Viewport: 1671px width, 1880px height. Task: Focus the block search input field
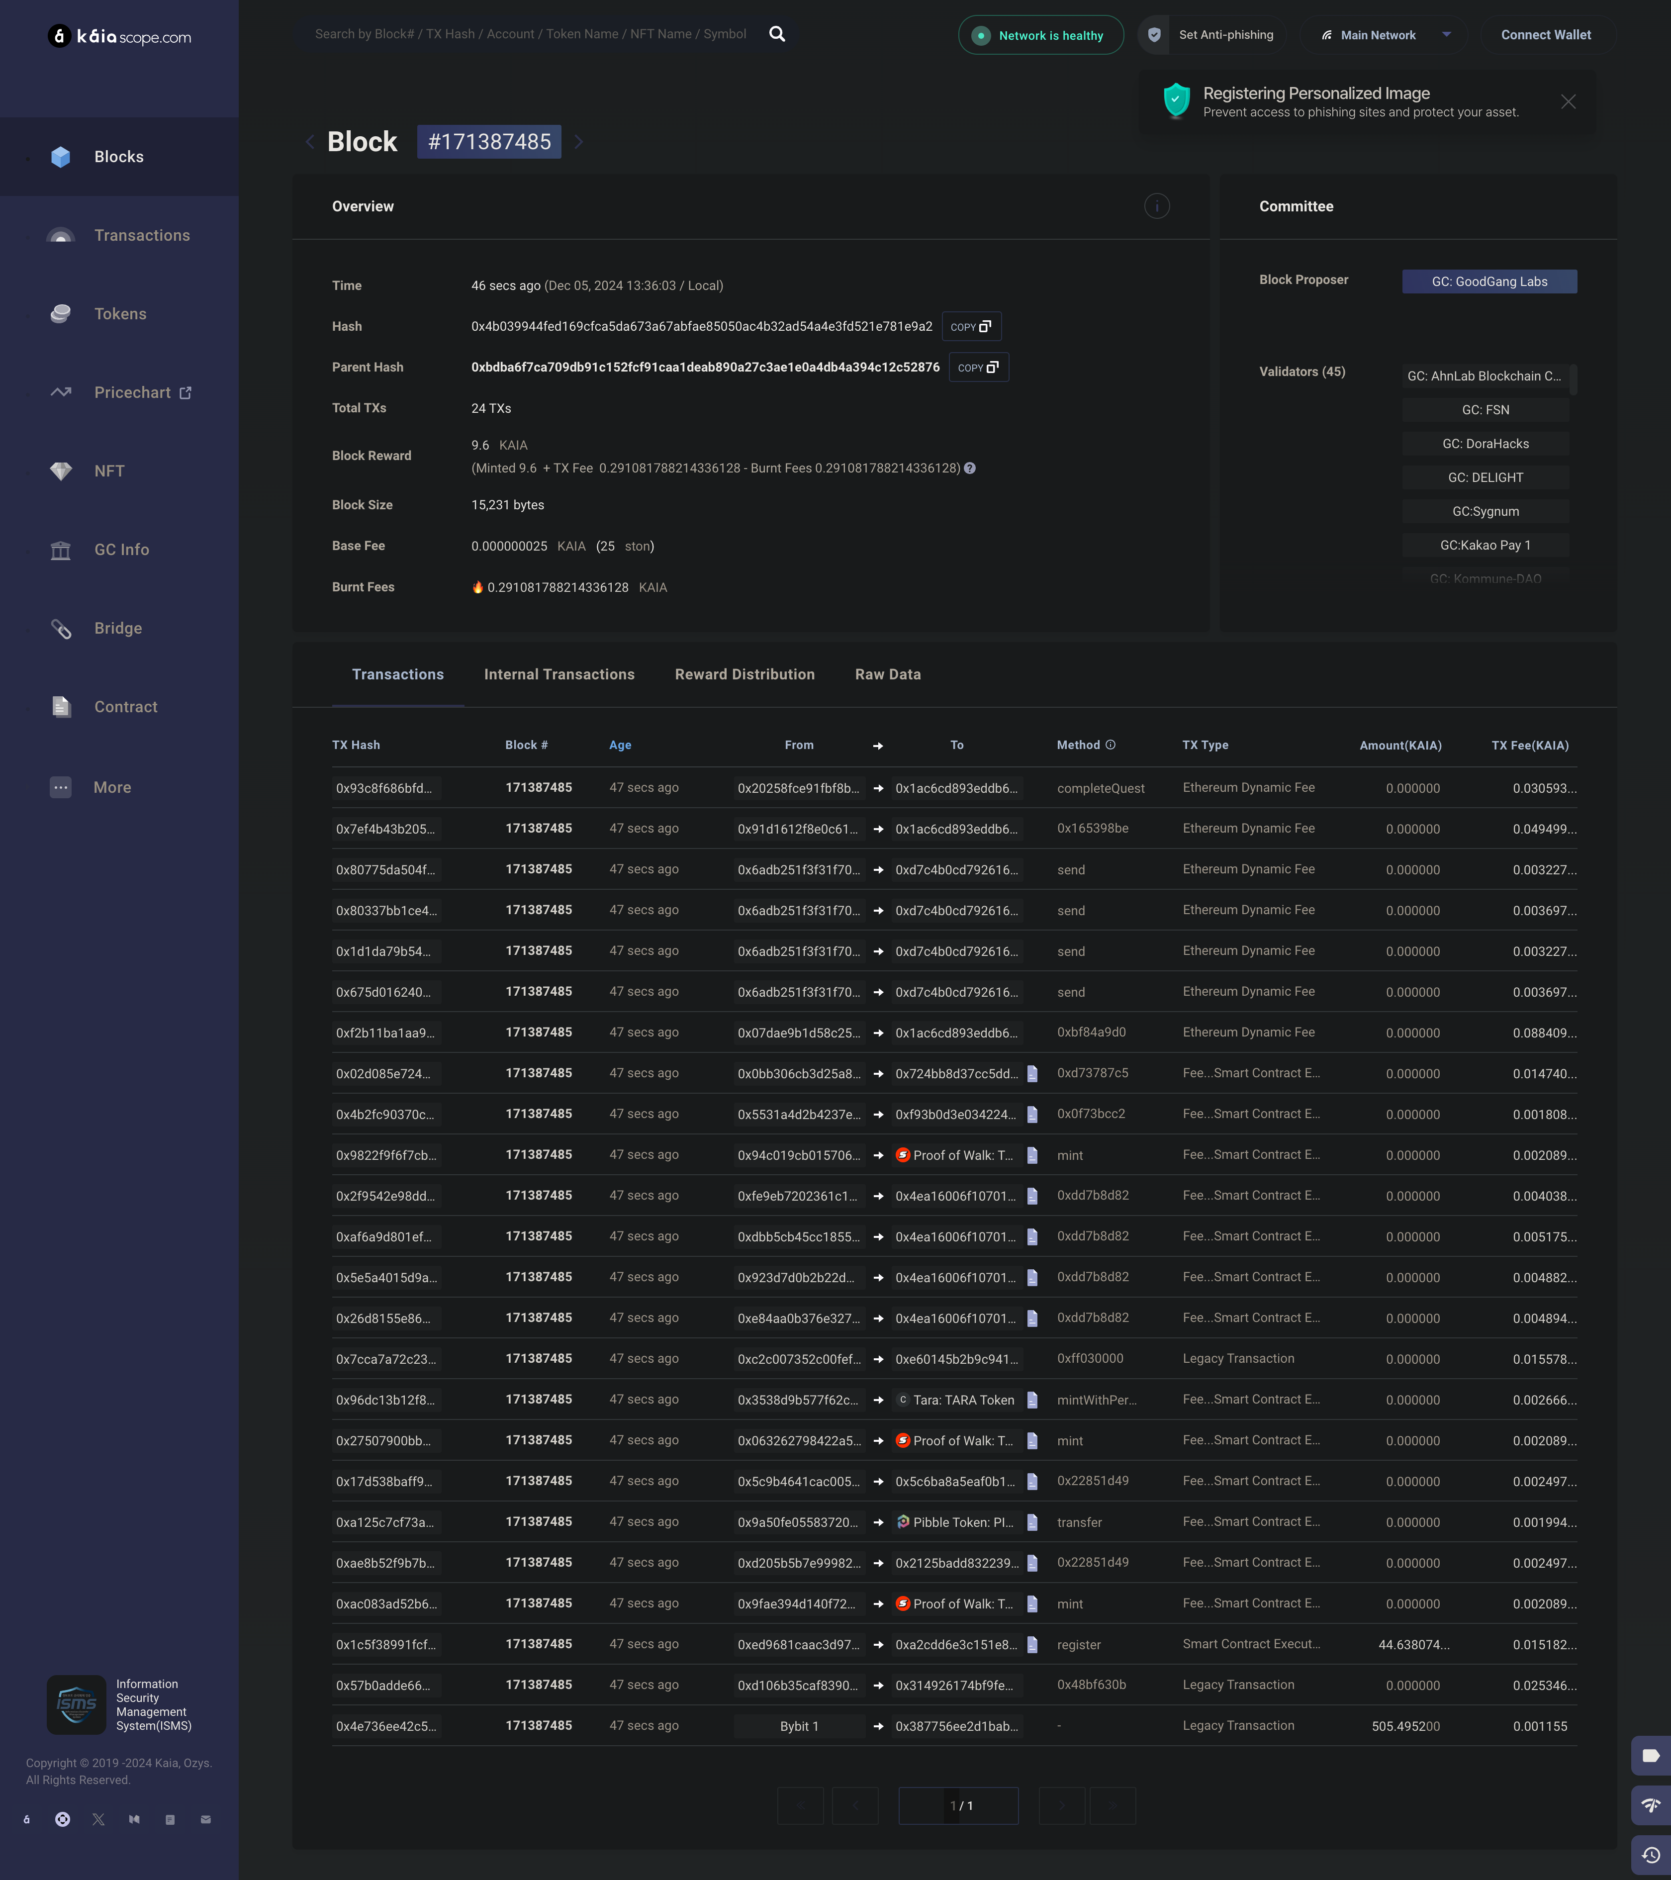531,34
